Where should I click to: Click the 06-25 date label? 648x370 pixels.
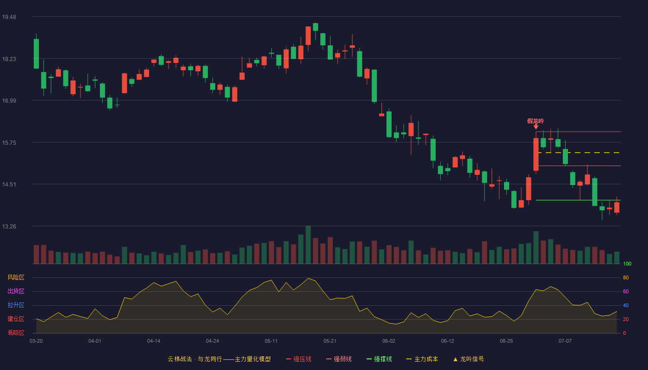(506, 341)
